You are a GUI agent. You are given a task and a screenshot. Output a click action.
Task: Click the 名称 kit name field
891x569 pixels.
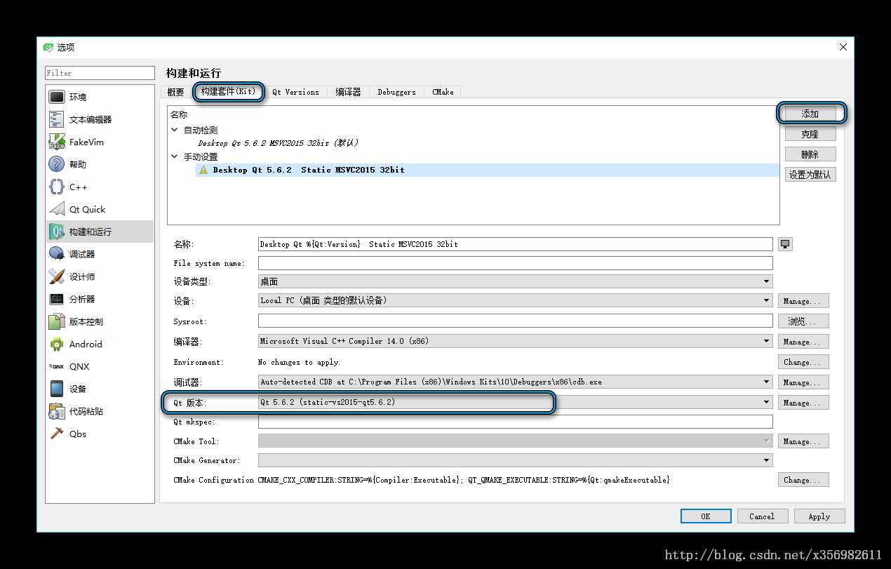(x=516, y=244)
